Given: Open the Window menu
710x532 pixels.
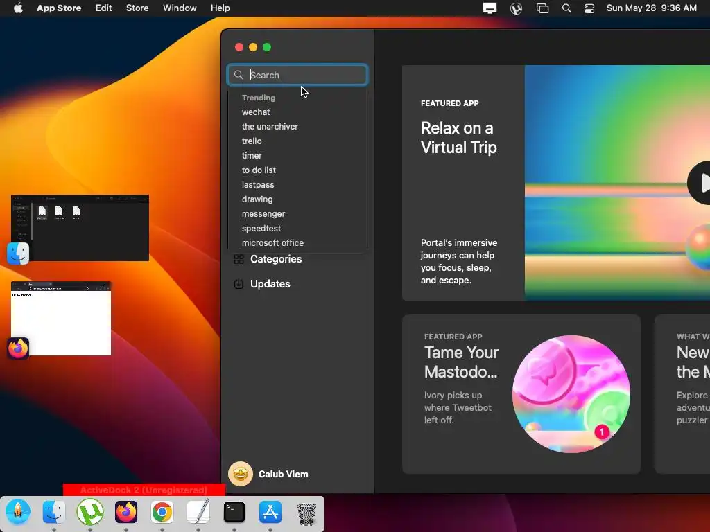Looking at the screenshot, I should [180, 8].
